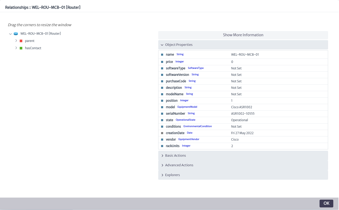Viewport: 339px width, 210px height.
Task: Click the description Not Set value
Action: (x=236, y=88)
